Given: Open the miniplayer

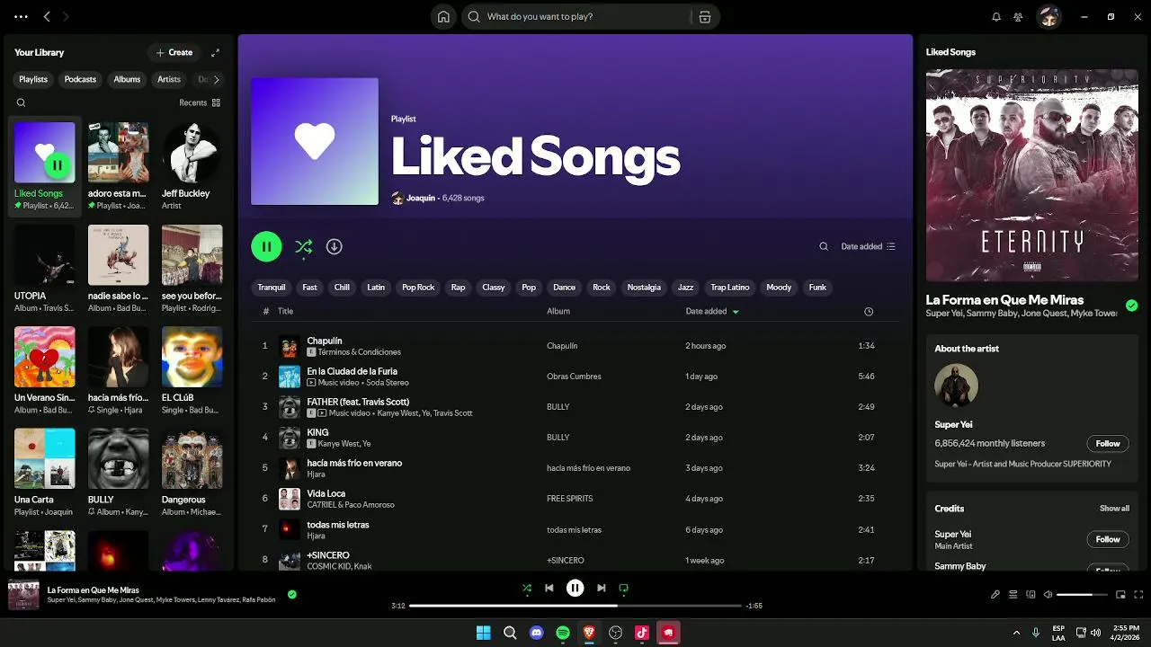Looking at the screenshot, I should pyautogui.click(x=1120, y=594).
